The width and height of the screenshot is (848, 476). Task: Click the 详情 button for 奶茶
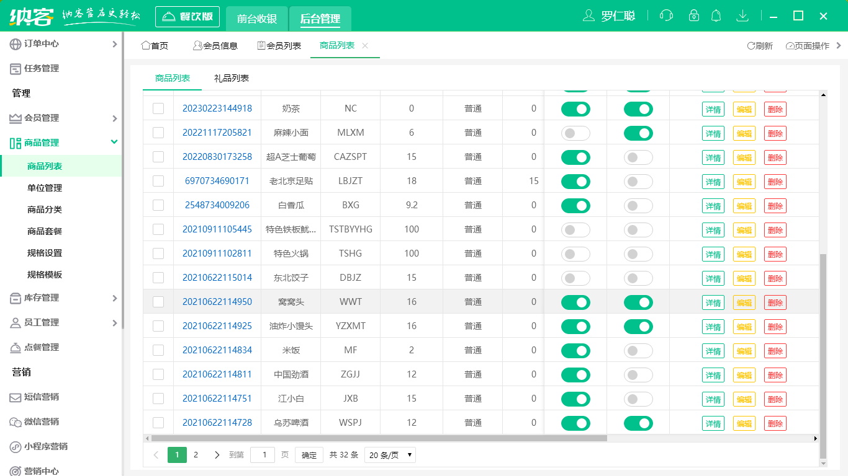[x=713, y=108]
